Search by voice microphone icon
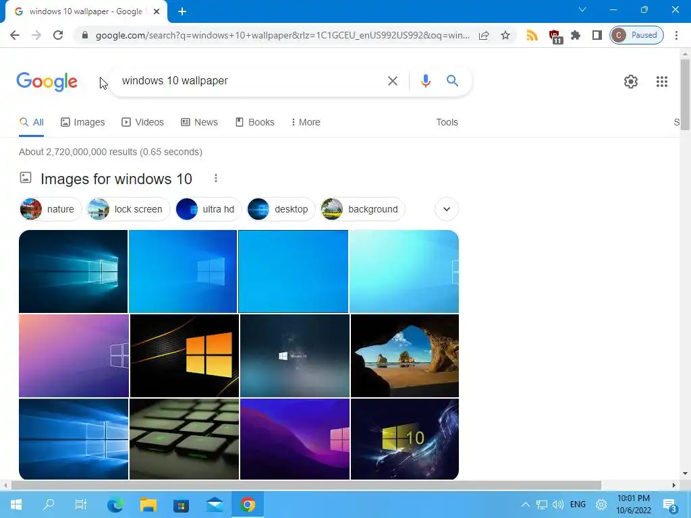Viewport: 691px width, 518px height. 425,81
